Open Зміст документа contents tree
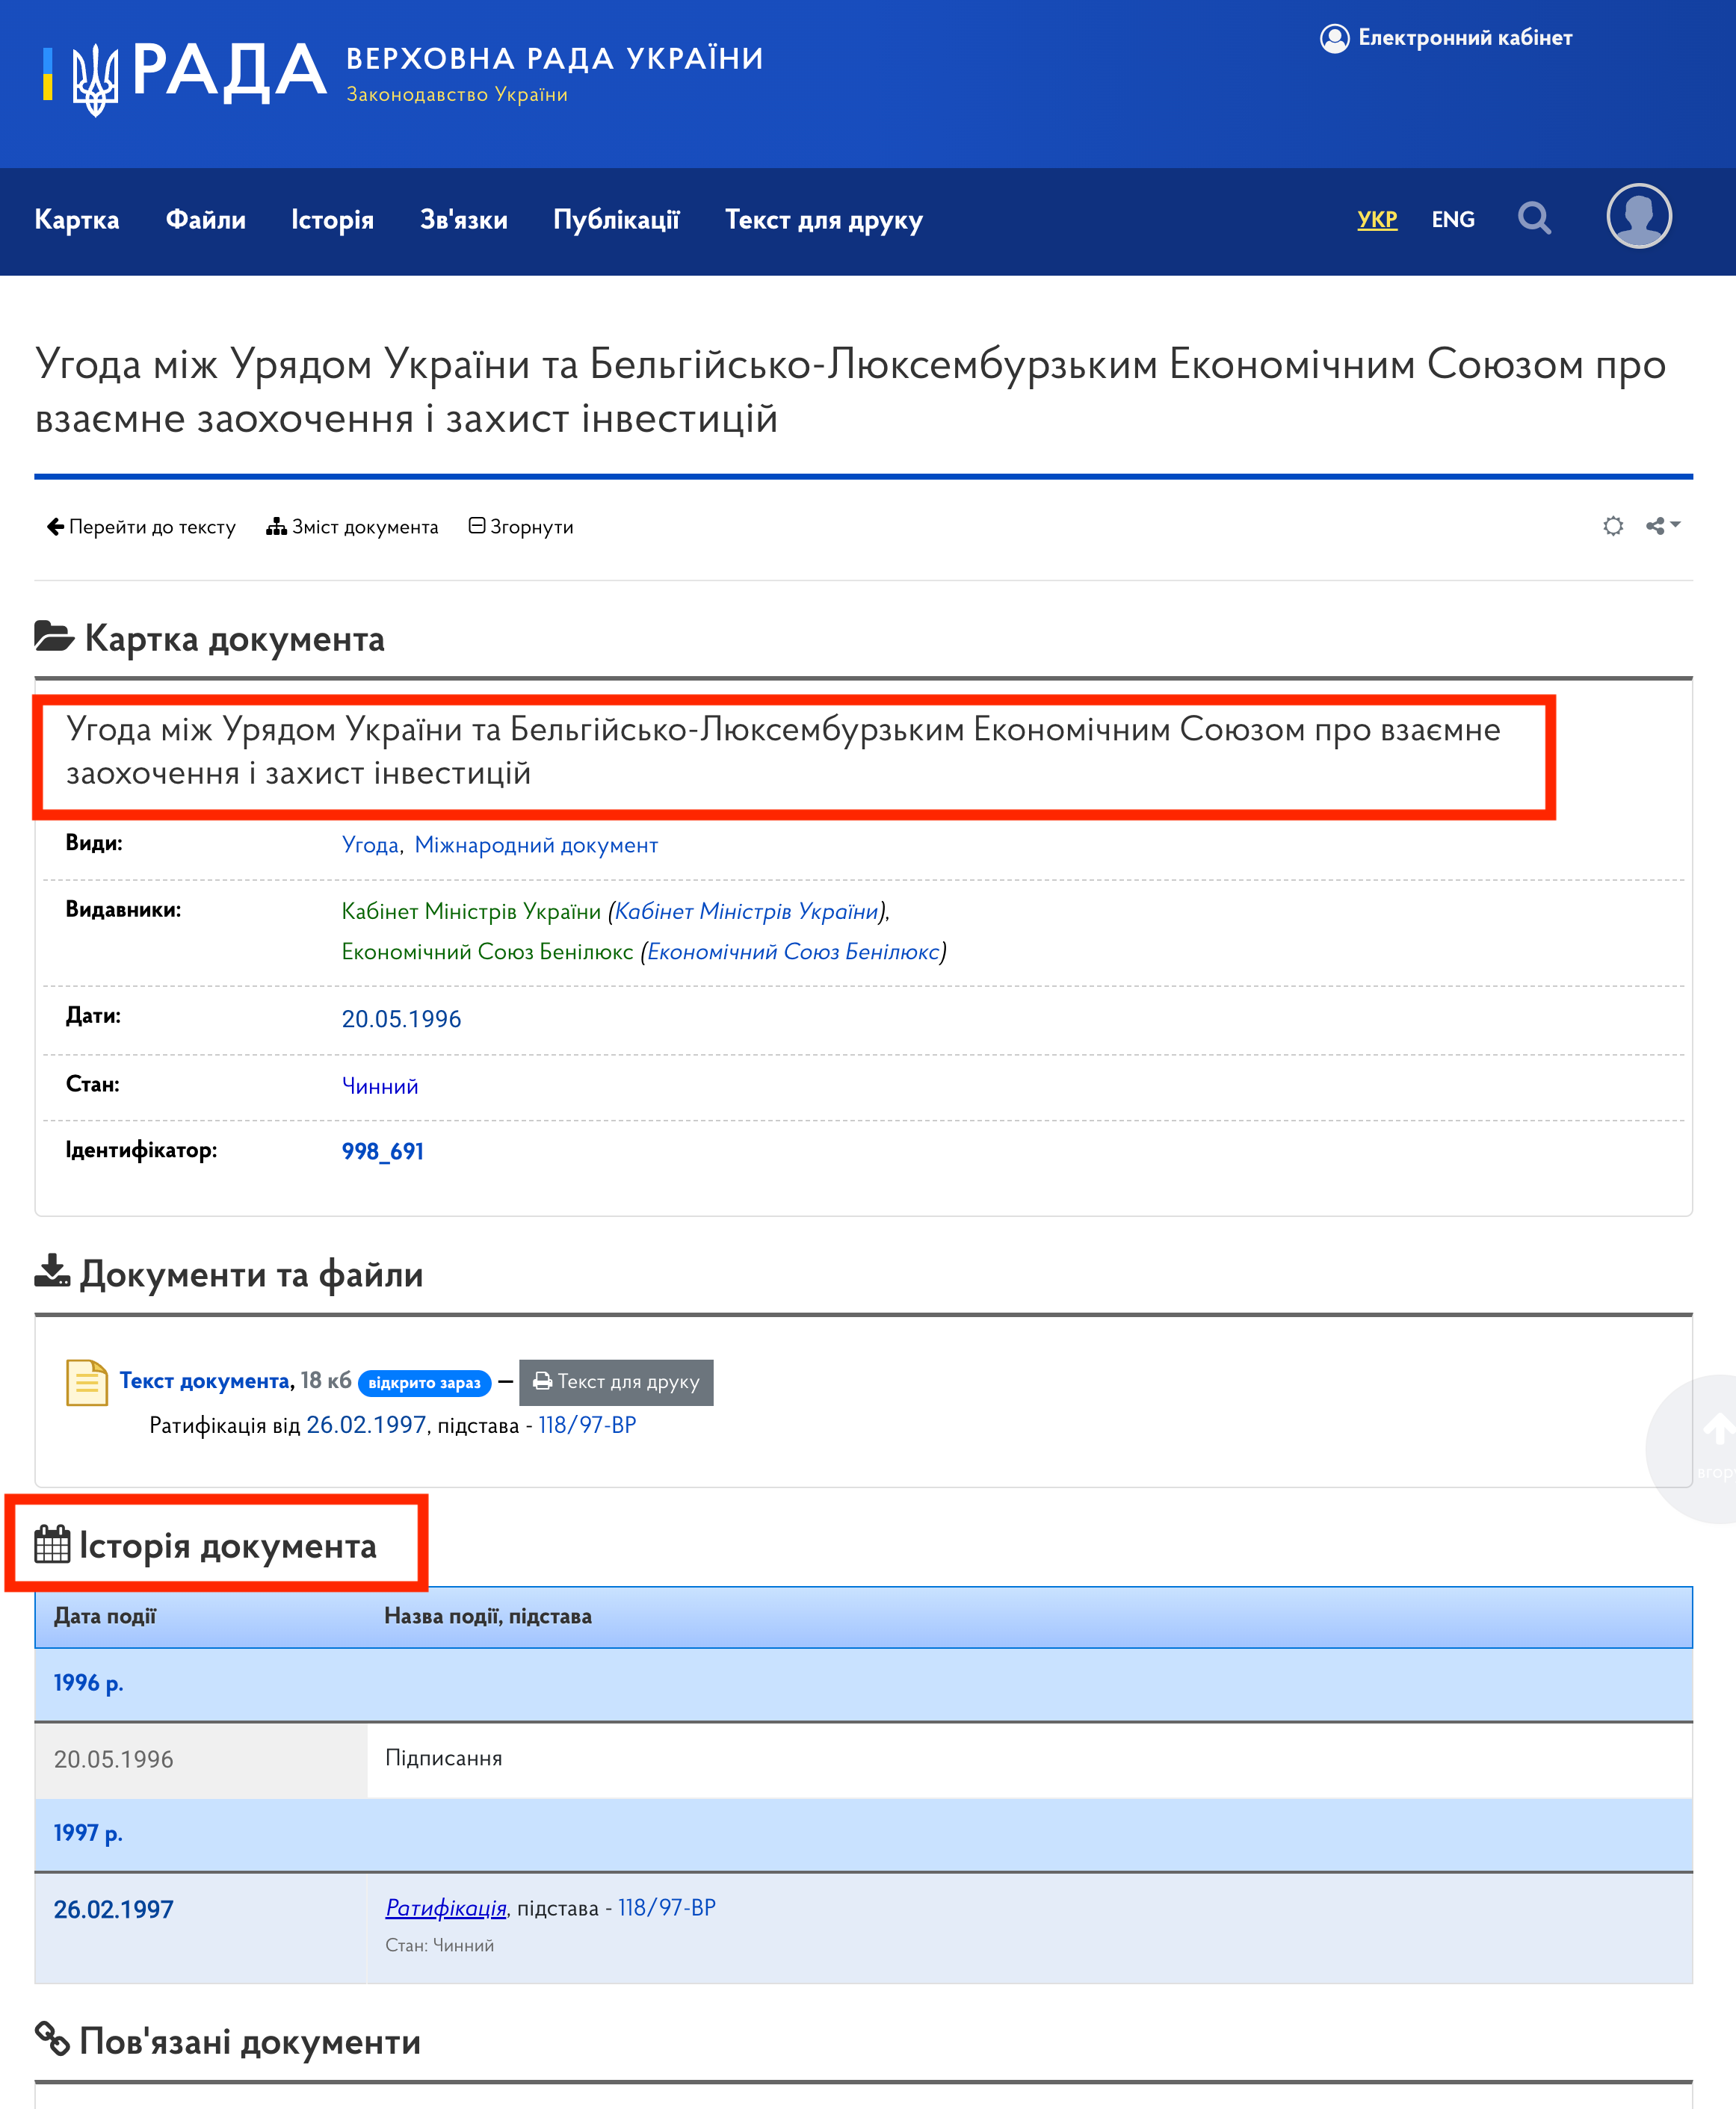The width and height of the screenshot is (1736, 2109). tap(352, 527)
